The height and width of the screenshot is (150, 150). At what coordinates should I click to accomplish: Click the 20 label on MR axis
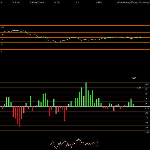point(146,103)
